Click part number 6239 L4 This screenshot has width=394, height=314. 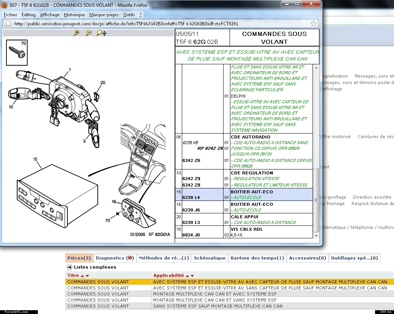191,197
